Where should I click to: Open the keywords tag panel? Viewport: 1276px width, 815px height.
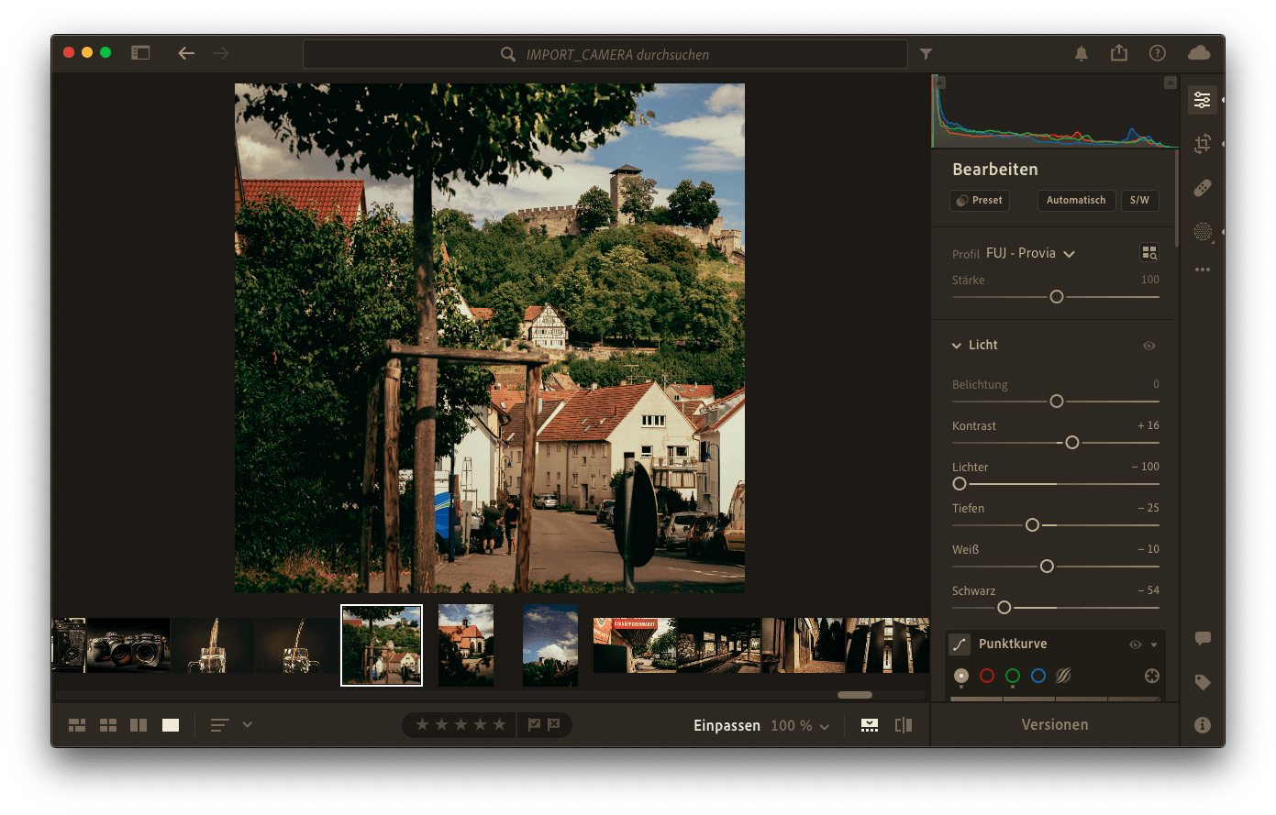(1202, 682)
